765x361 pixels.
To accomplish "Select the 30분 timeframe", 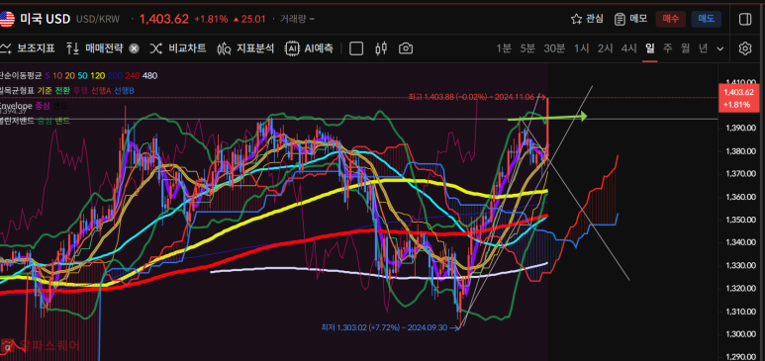I will coord(554,48).
